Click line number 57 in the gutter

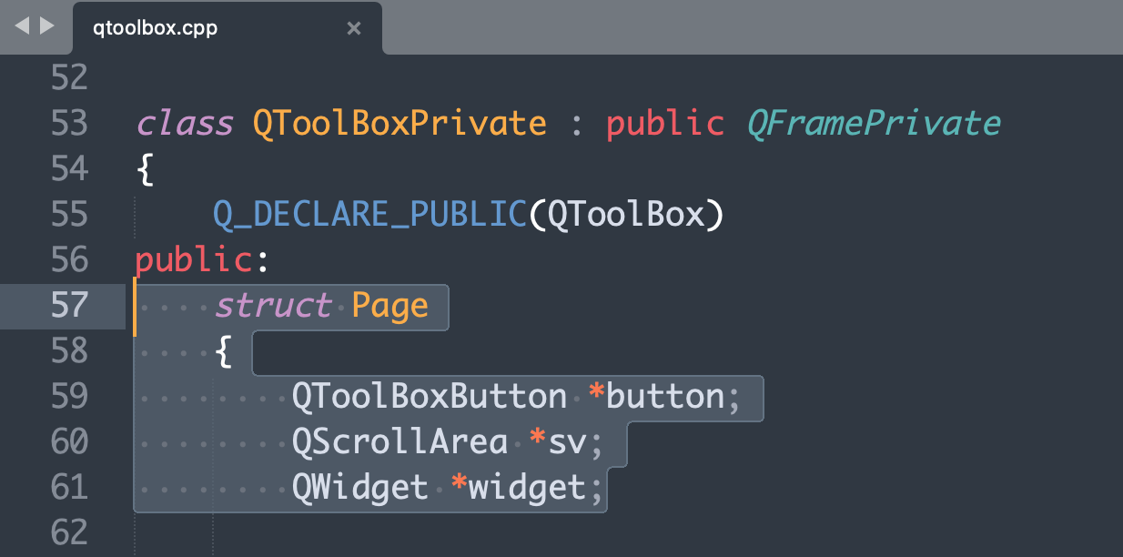click(69, 305)
